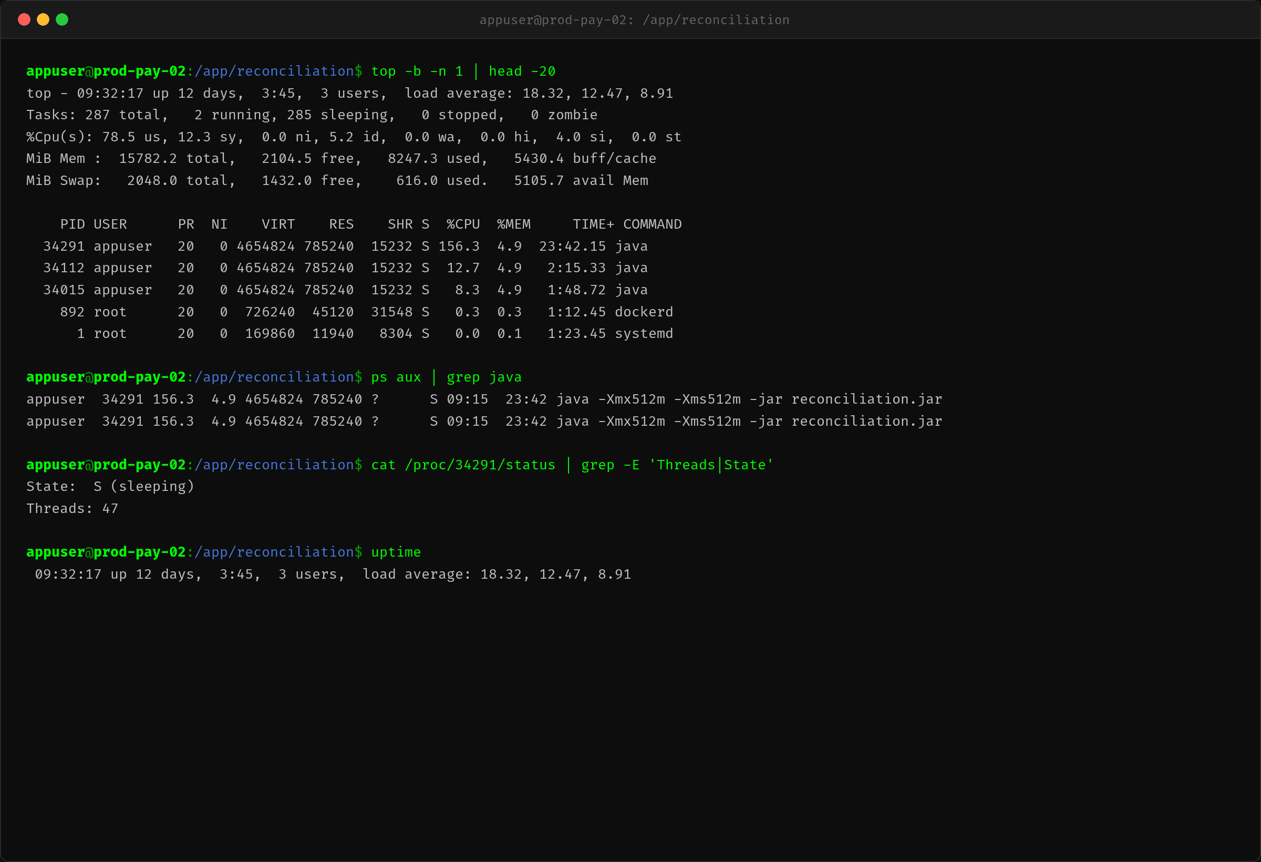Click the '/app/reconciliation' path in the uptime prompt
This screenshot has width=1261, height=862.
click(x=274, y=552)
